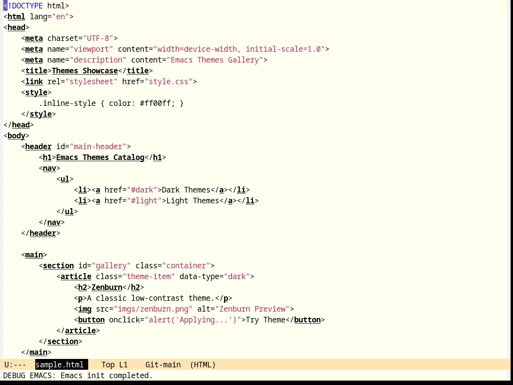This screenshot has width=513, height=385.
Task: Click the Try Theme button label text
Action: pos(265,320)
